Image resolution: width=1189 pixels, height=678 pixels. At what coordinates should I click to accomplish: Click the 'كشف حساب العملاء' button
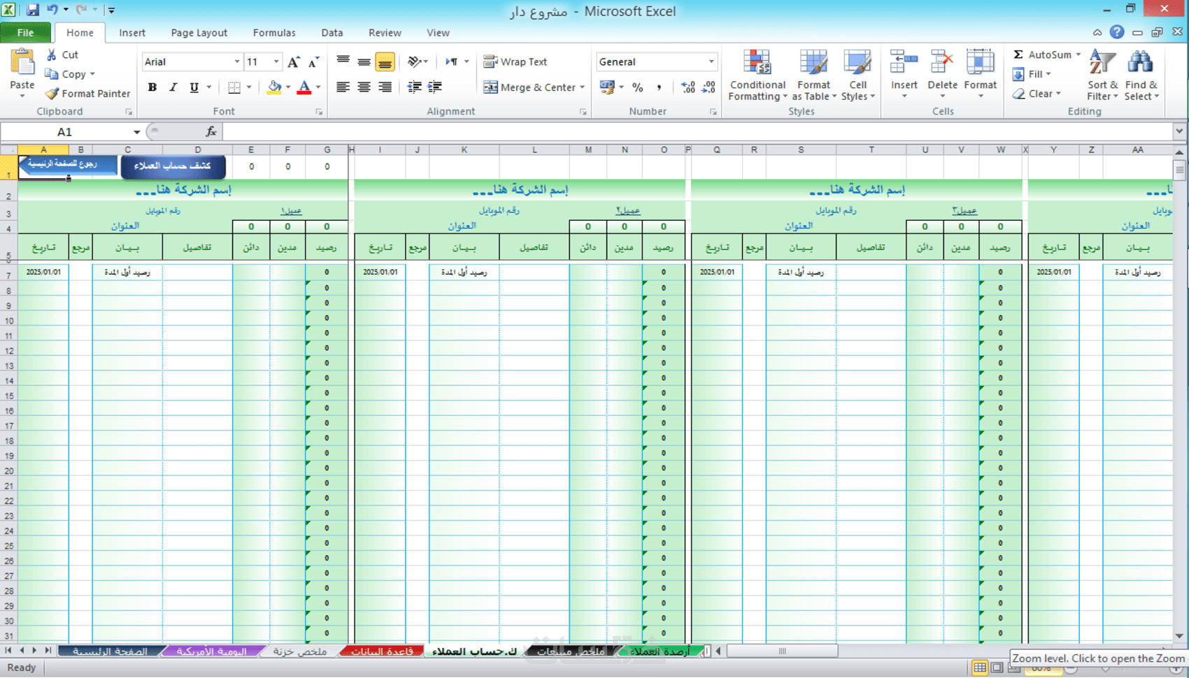tap(173, 166)
